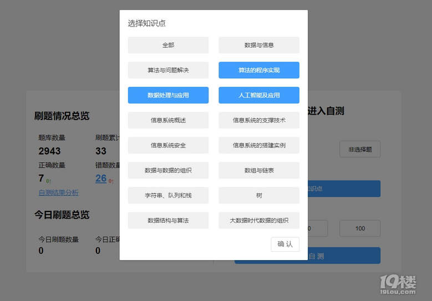
Task: Open the wrong-answer count 26 link
Action: [x=101, y=178]
